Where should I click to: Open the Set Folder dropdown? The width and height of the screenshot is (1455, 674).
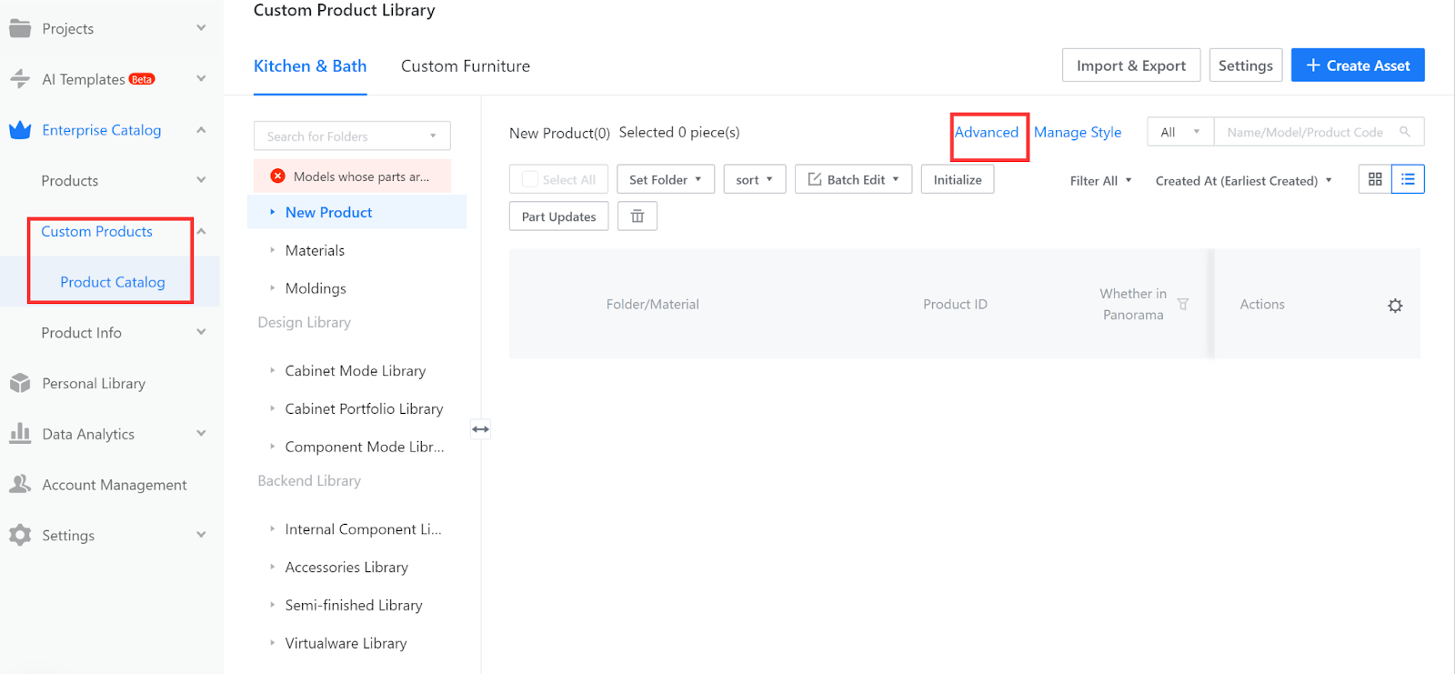(x=666, y=179)
